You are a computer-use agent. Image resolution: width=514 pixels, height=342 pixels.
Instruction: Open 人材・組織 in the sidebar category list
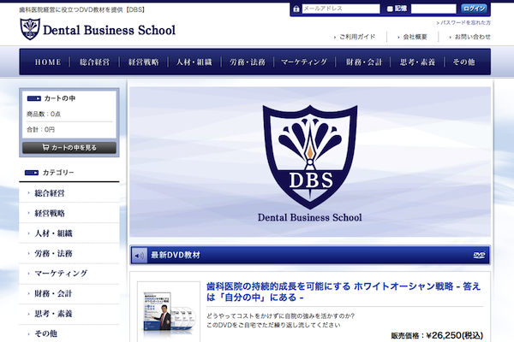(x=53, y=233)
